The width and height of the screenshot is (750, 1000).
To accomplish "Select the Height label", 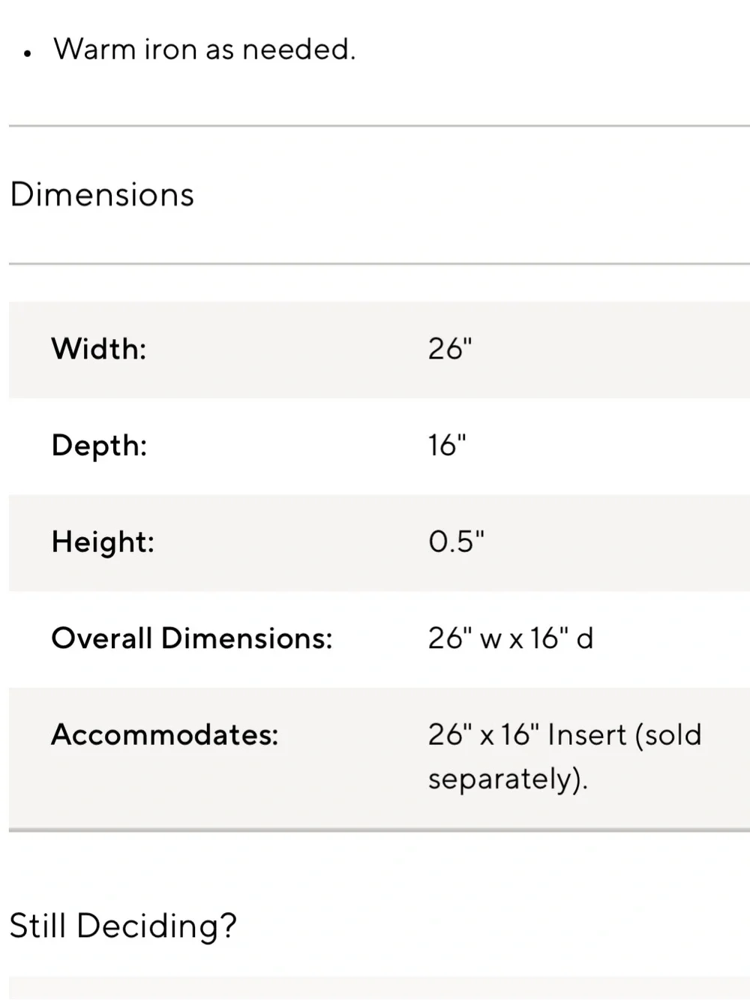I will [x=103, y=542].
